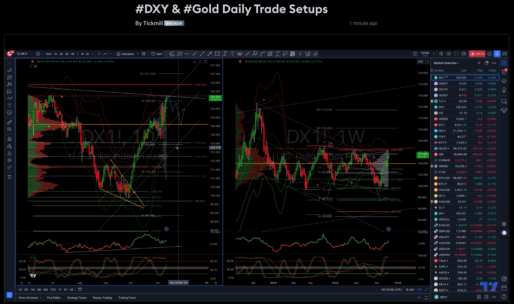Remove drawings with trash icon

[9, 177]
